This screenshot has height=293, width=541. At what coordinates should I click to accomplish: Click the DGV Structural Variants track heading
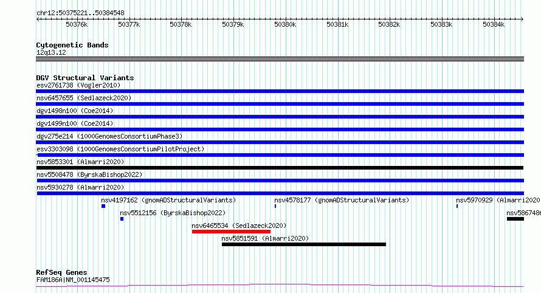[x=85, y=78]
